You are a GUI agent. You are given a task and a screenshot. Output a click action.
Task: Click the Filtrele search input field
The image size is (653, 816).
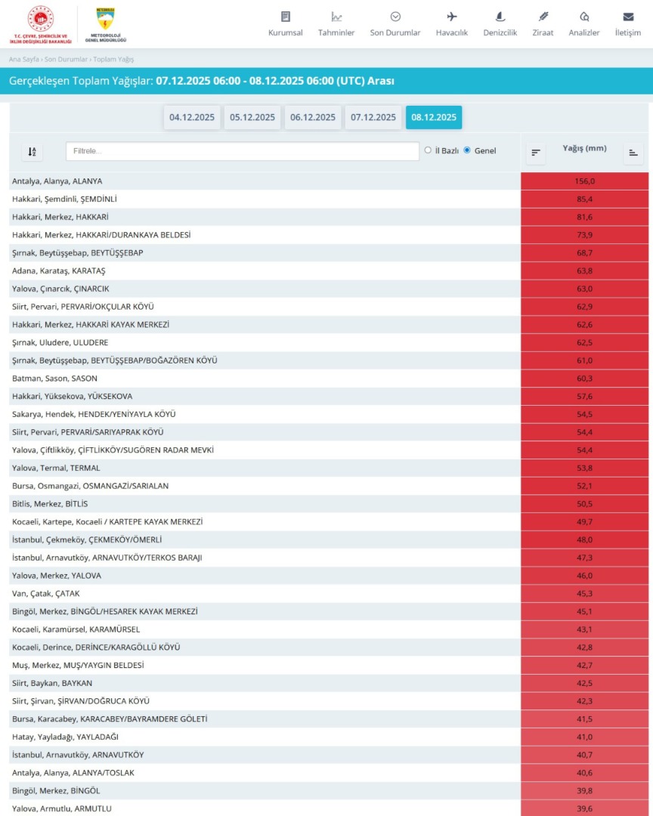(x=242, y=151)
